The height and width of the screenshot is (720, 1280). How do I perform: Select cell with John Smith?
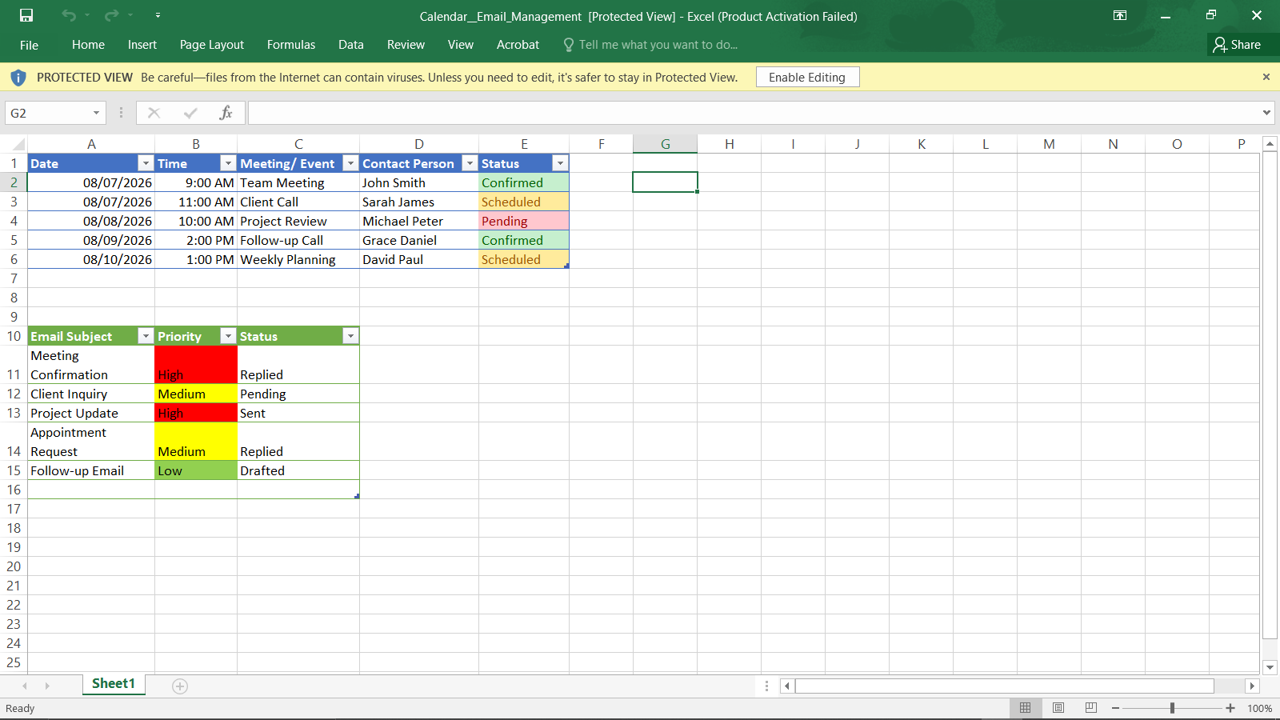[419, 182]
